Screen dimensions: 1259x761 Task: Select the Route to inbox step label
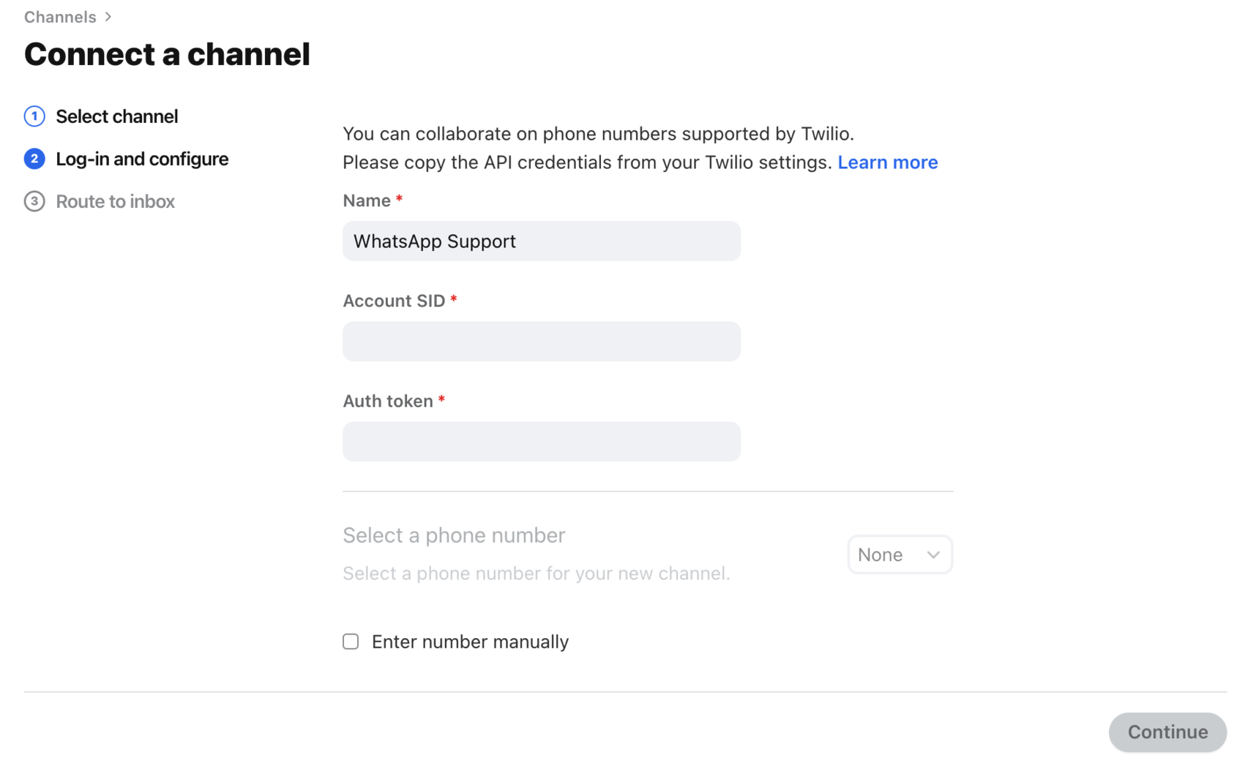click(115, 201)
